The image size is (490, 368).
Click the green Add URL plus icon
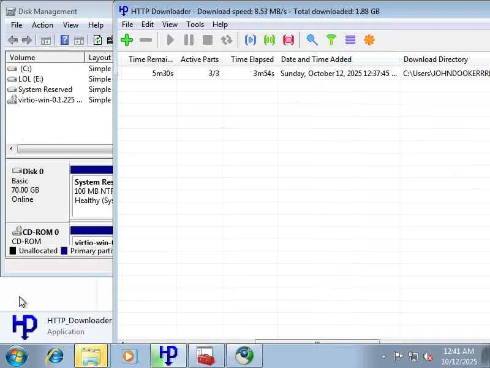click(x=127, y=40)
